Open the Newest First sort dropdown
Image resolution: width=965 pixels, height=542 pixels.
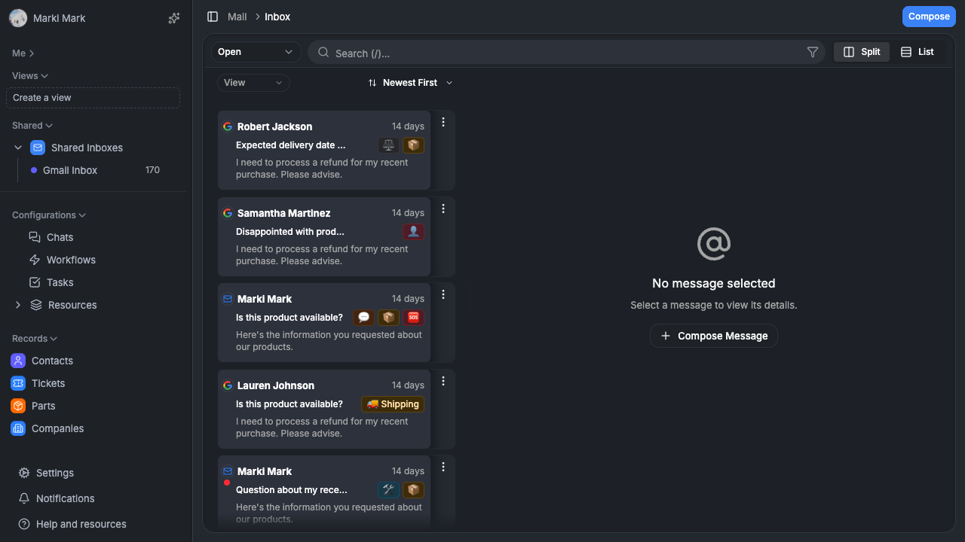point(410,83)
